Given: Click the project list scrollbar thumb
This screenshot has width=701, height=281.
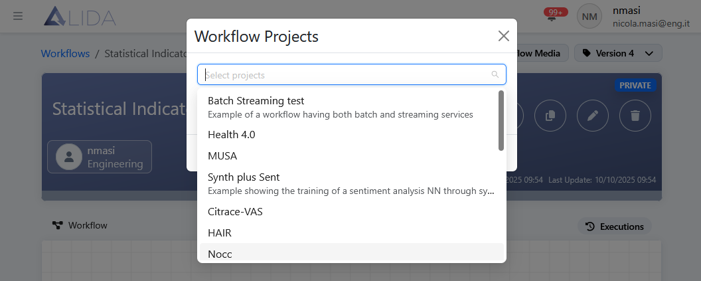Looking at the screenshot, I should click(501, 120).
